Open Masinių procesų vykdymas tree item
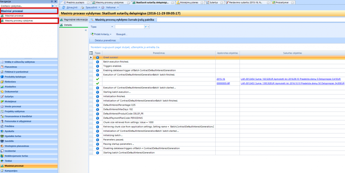Viewport: 345px width, 173px height. click(x=19, y=20)
